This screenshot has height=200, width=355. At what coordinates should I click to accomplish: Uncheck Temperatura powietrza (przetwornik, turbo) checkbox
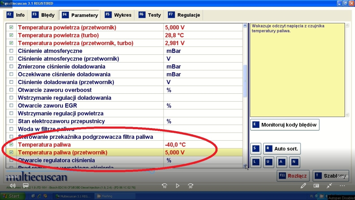pos(11,43)
